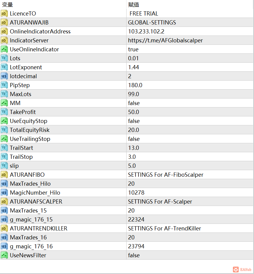254x274 pixels.
Task: Click the boolean icon next to UseOnlineIndicator
Action: 4,49
